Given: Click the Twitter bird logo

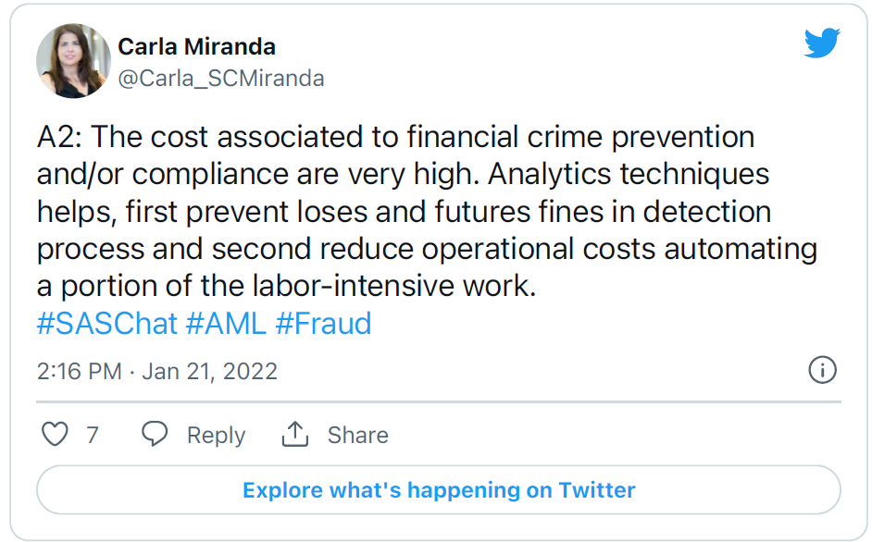Looking at the screenshot, I should coord(822,43).
